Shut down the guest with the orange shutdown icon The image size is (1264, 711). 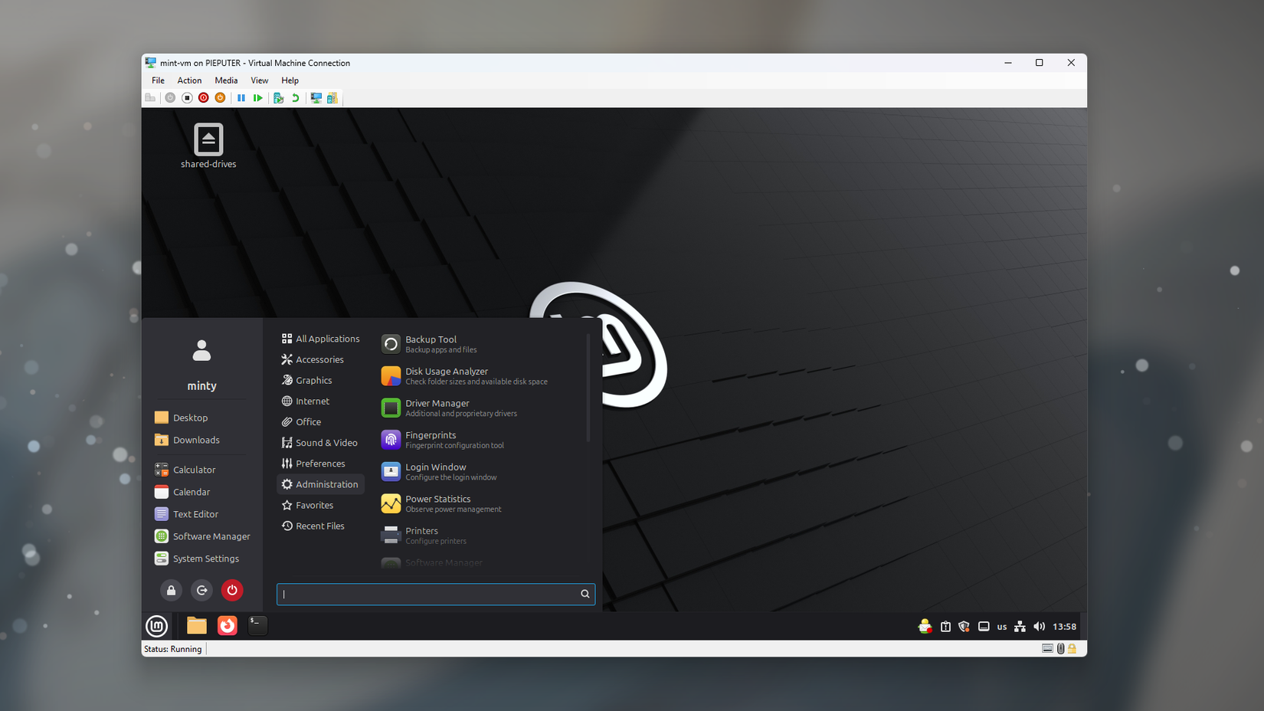pos(220,98)
